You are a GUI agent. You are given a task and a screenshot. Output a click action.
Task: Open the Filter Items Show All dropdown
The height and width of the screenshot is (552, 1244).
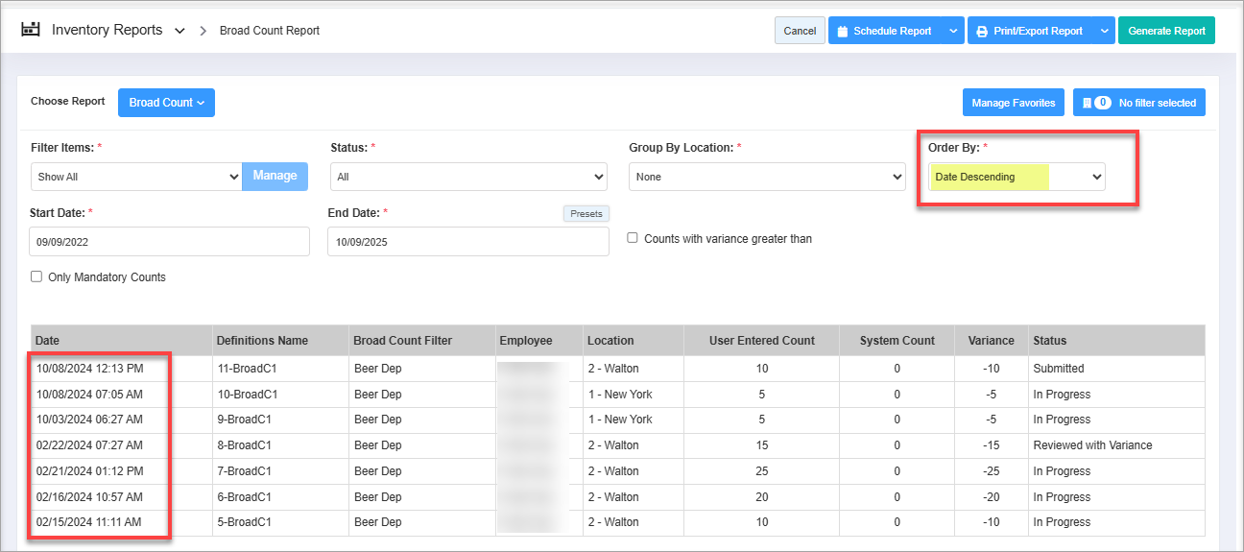(x=136, y=177)
